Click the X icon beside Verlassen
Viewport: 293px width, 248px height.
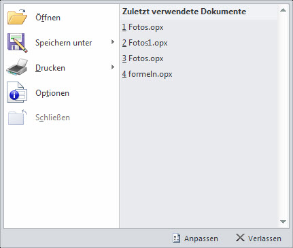coord(240,238)
